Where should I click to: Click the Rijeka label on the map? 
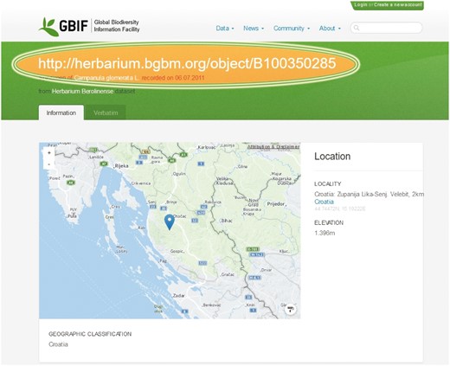(121, 166)
